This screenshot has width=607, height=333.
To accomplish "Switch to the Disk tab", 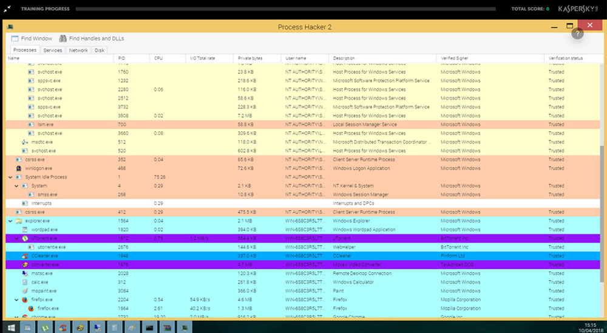I will click(100, 50).
